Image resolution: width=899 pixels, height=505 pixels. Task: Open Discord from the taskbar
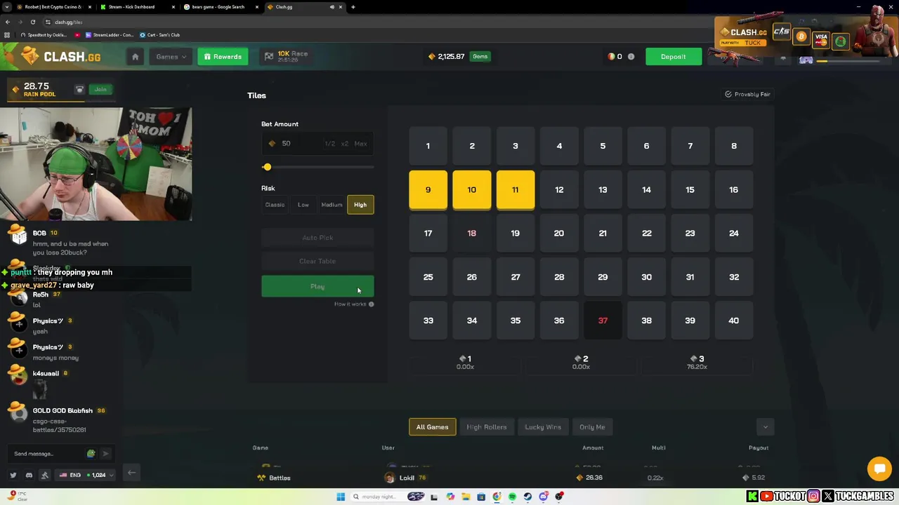[544, 497]
